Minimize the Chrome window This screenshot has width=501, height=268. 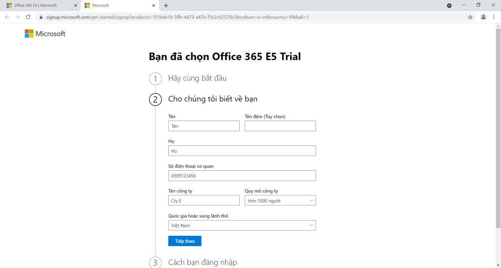[x=464, y=5]
